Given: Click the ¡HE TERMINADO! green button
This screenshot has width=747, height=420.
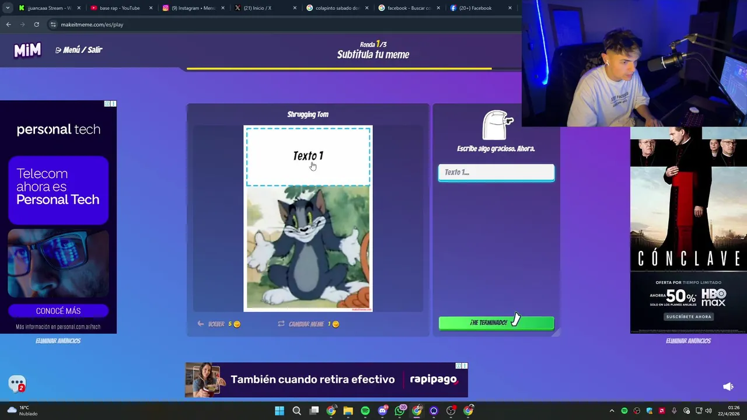Looking at the screenshot, I should click(x=496, y=323).
